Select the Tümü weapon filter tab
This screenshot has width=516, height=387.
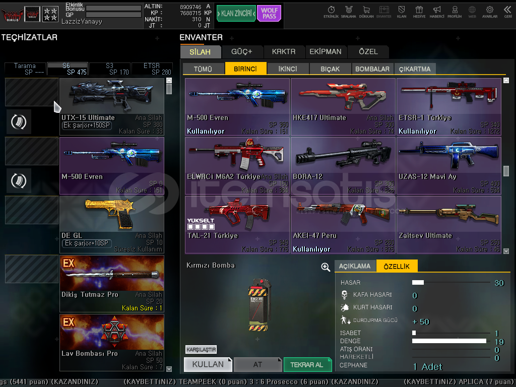pos(203,69)
